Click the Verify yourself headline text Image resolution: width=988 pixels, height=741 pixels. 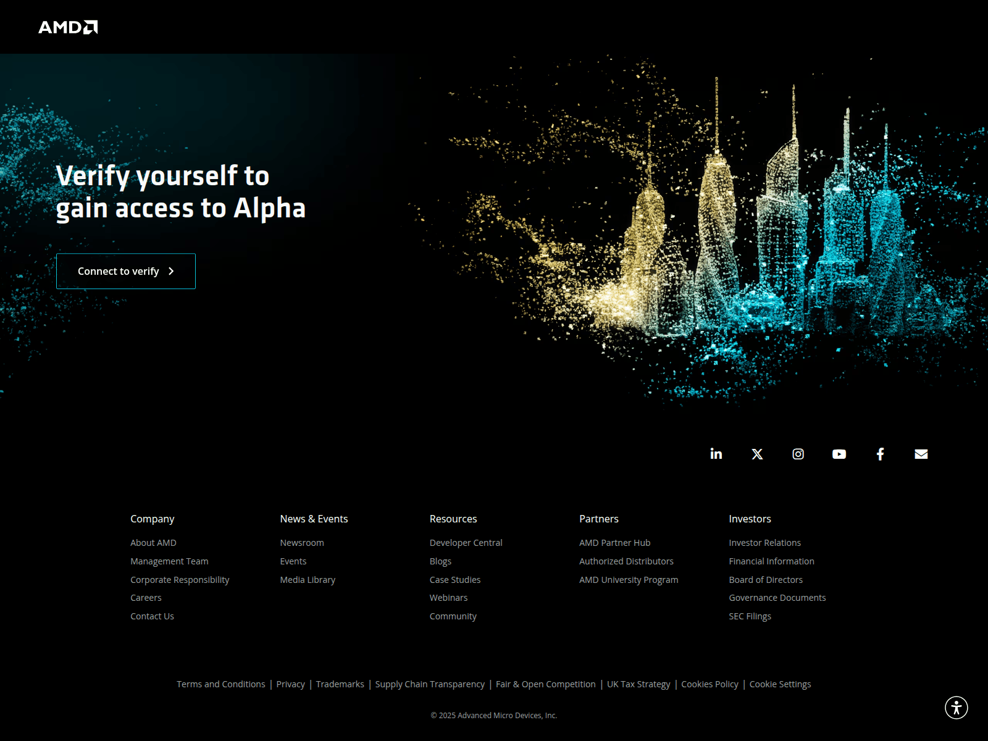point(180,192)
